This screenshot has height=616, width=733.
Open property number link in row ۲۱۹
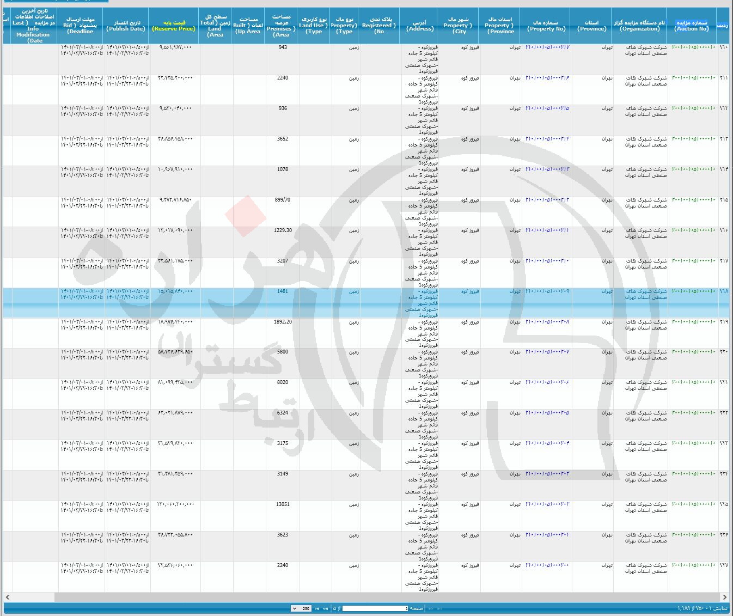(x=547, y=322)
